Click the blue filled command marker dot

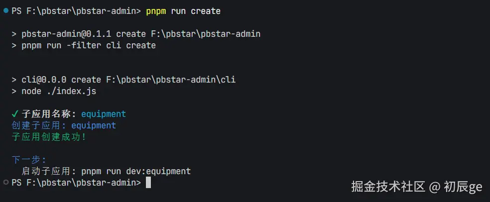coord(5,10)
